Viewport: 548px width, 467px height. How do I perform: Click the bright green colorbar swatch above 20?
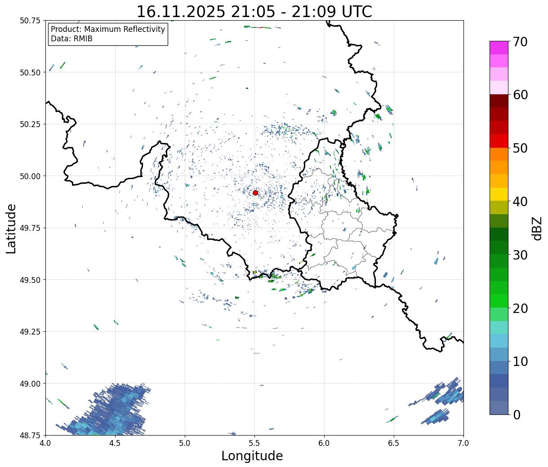pyautogui.click(x=499, y=300)
